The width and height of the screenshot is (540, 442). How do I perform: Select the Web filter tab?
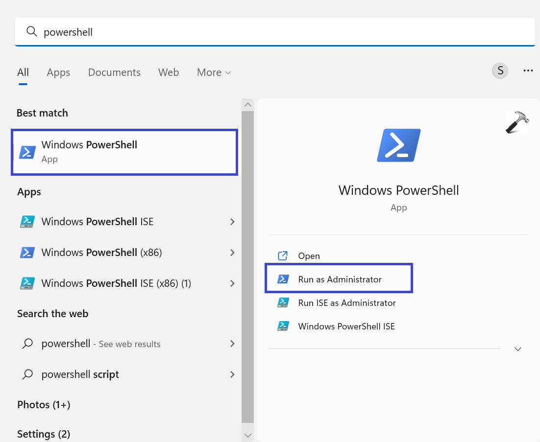(169, 72)
